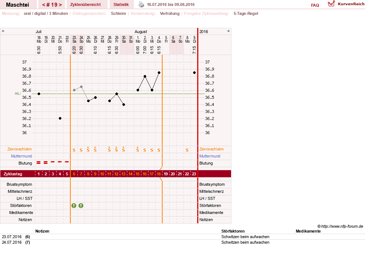Click the Zervixschleim S symbol for cycle day 22
The height and width of the screenshot is (253, 365).
click(187, 150)
